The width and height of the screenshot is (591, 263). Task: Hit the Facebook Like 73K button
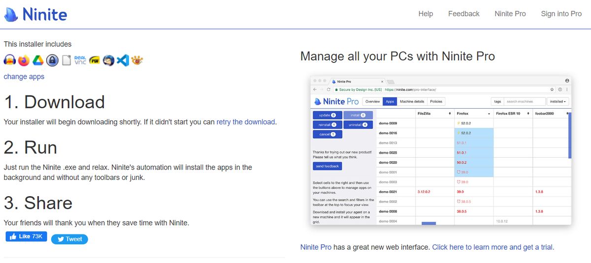pyautogui.click(x=27, y=236)
